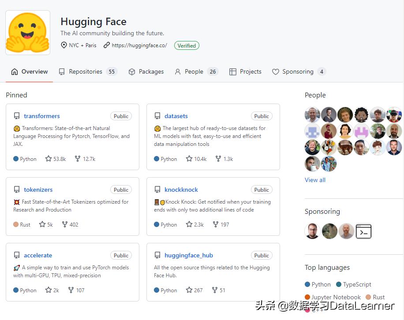Click the repository book icon beside transformers
The width and height of the screenshot is (404, 320).
[17, 116]
